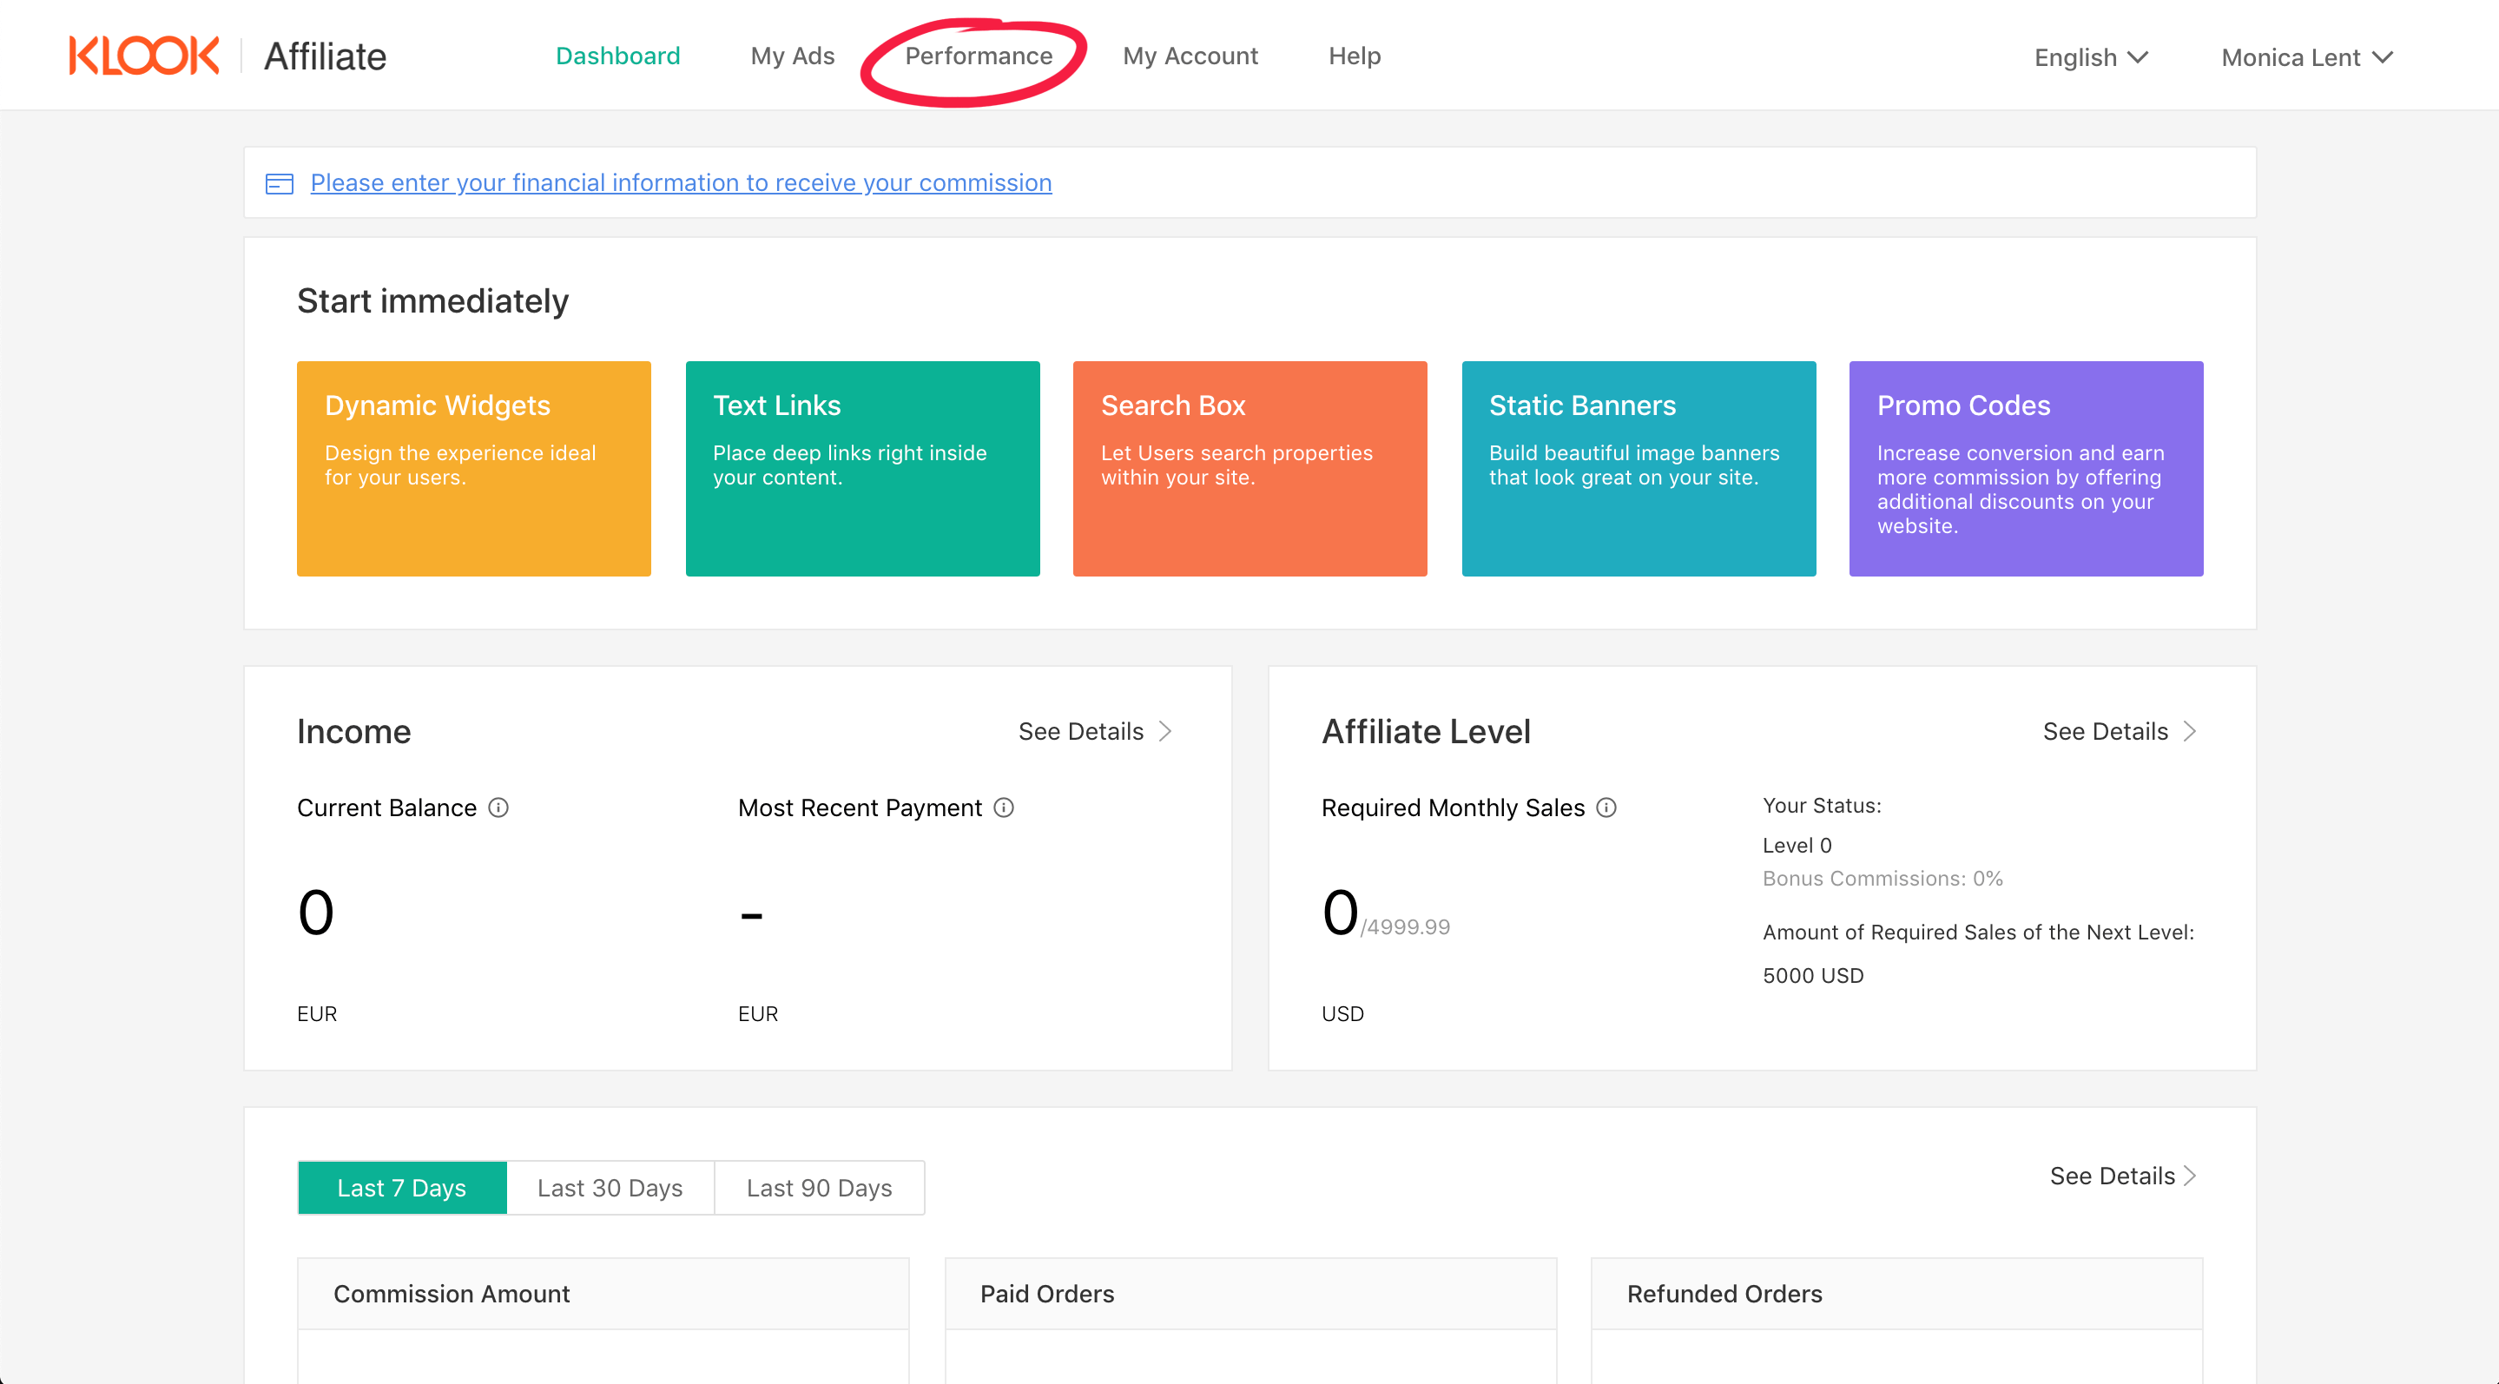The height and width of the screenshot is (1384, 2499).
Task: Open the English language dropdown
Action: [2091, 57]
